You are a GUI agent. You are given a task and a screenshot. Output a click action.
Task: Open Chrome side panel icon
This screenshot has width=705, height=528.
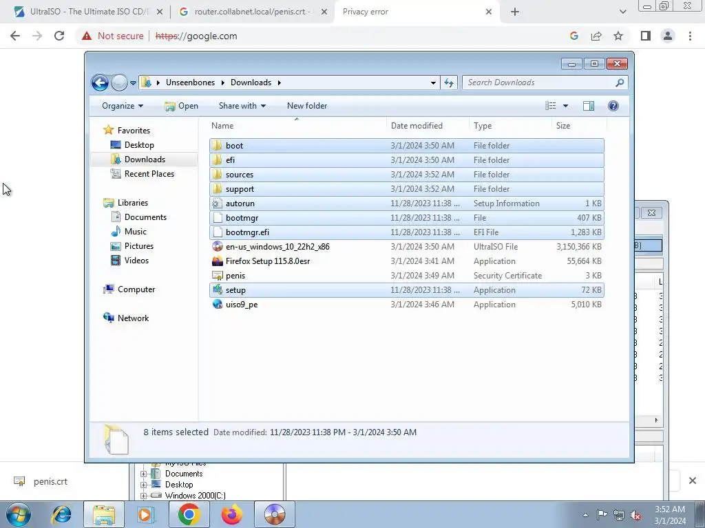point(646,36)
